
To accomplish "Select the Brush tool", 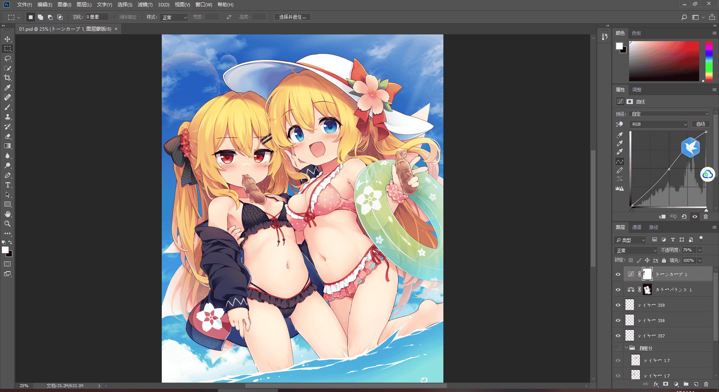I will coord(7,107).
